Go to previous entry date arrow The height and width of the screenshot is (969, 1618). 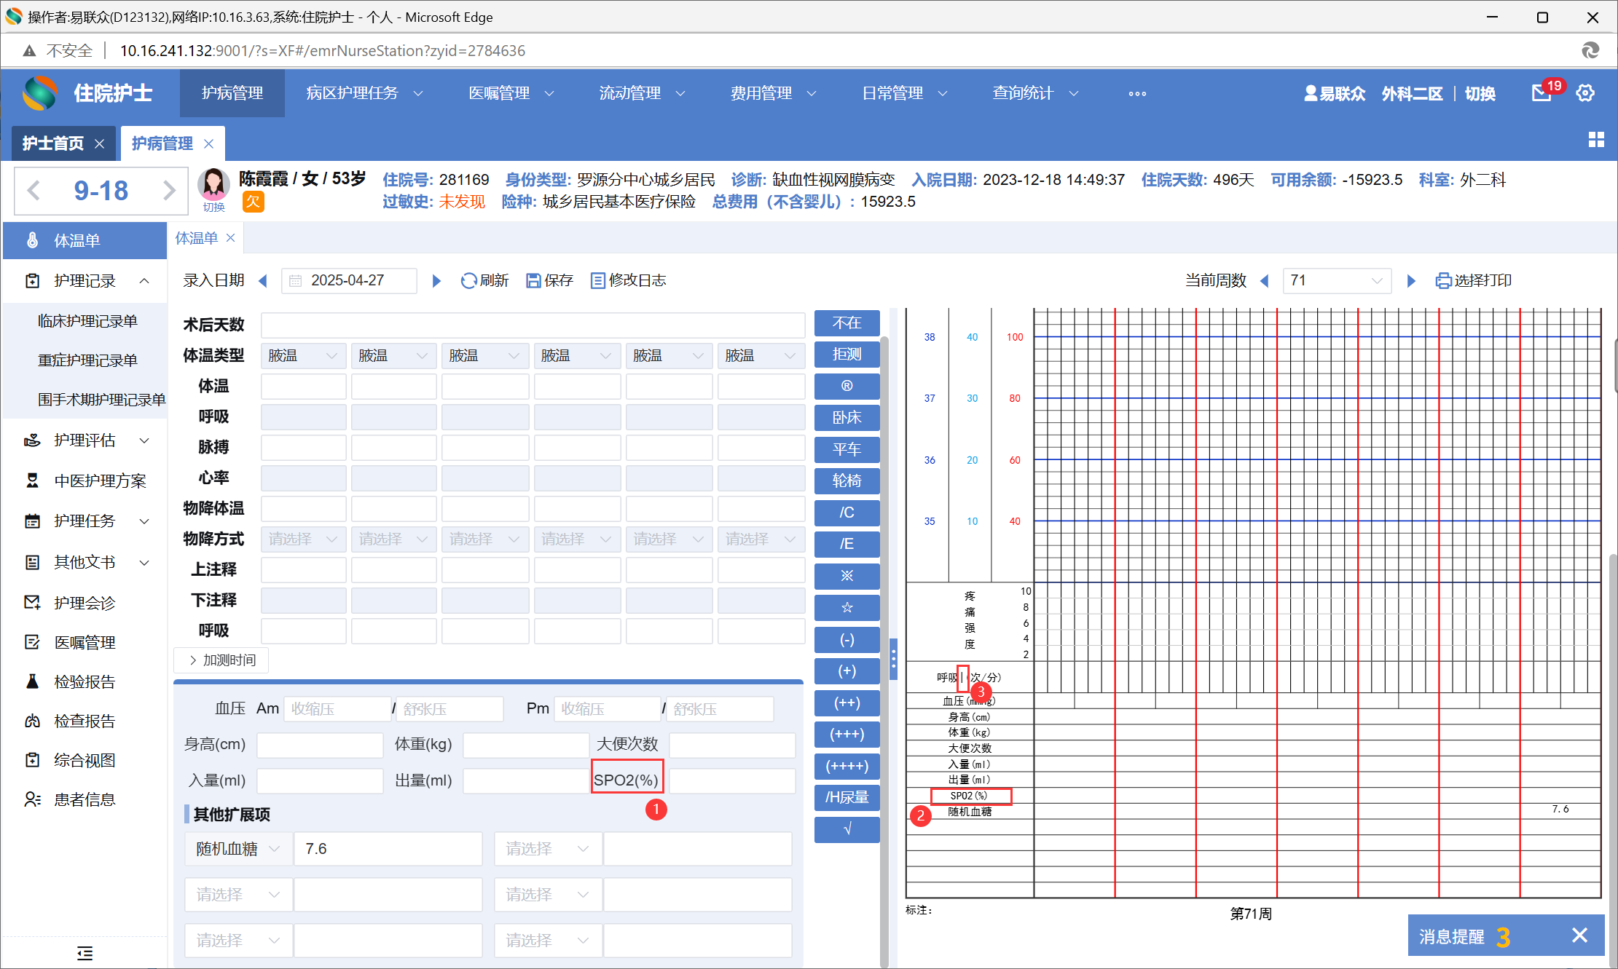tap(264, 280)
